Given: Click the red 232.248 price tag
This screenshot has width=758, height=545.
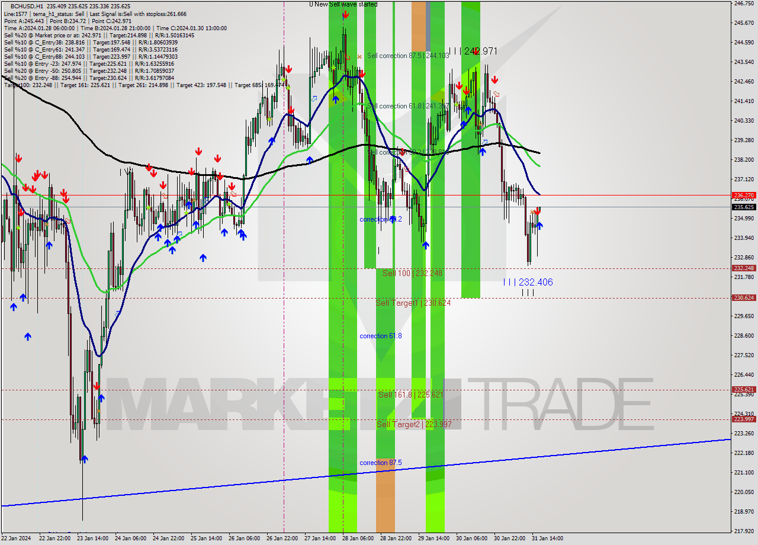Looking at the screenshot, I should (744, 268).
